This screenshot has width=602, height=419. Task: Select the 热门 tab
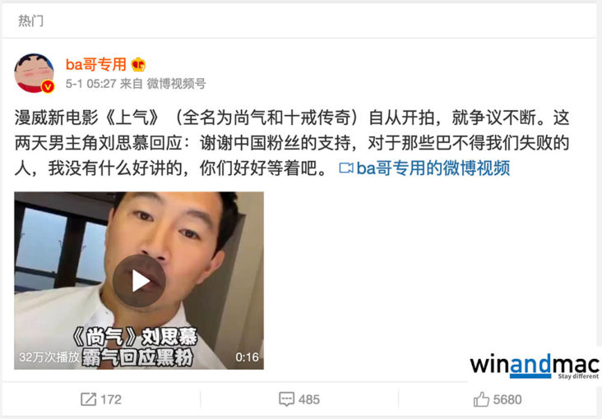point(30,21)
